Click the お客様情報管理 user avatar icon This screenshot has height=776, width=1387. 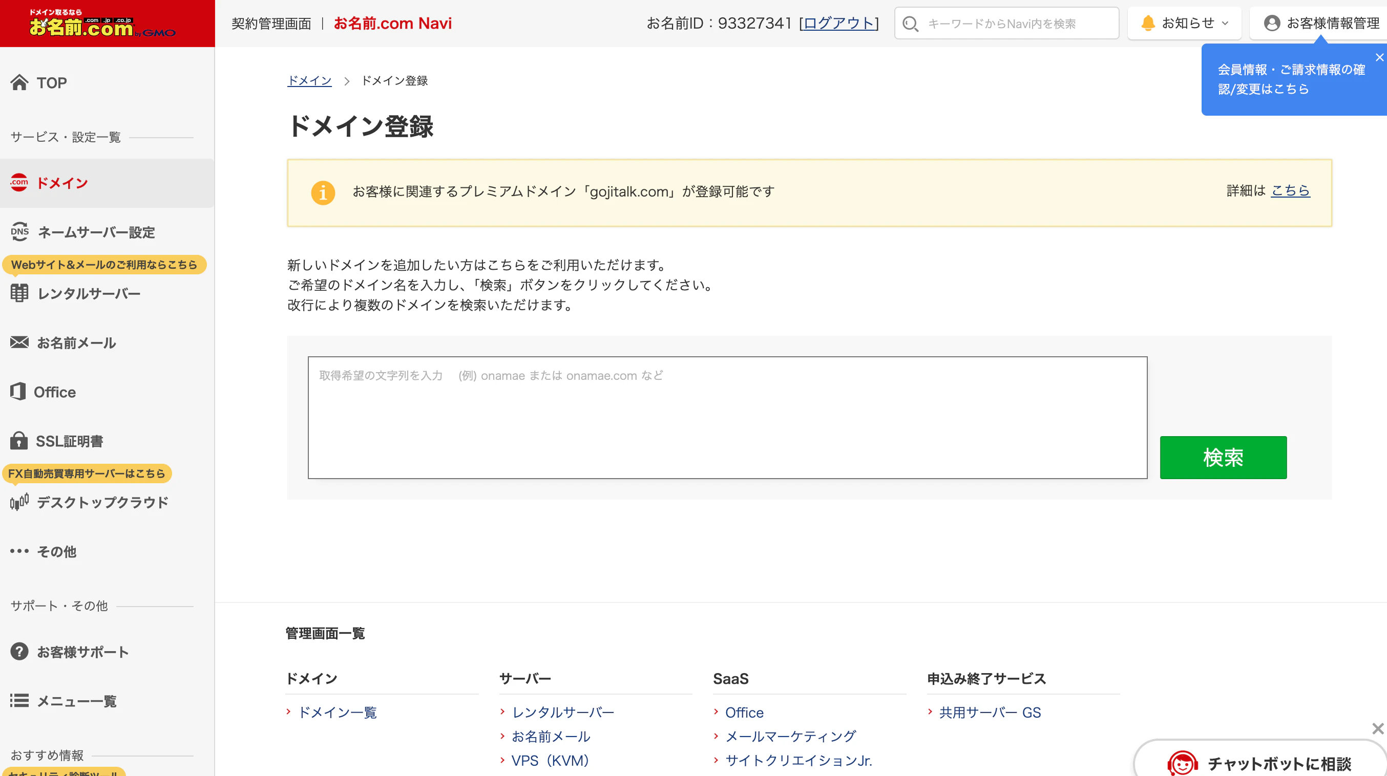point(1272,23)
